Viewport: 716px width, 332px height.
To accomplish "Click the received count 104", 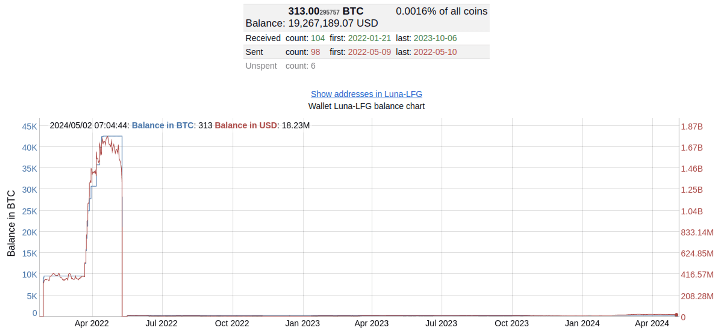I will 317,38.
